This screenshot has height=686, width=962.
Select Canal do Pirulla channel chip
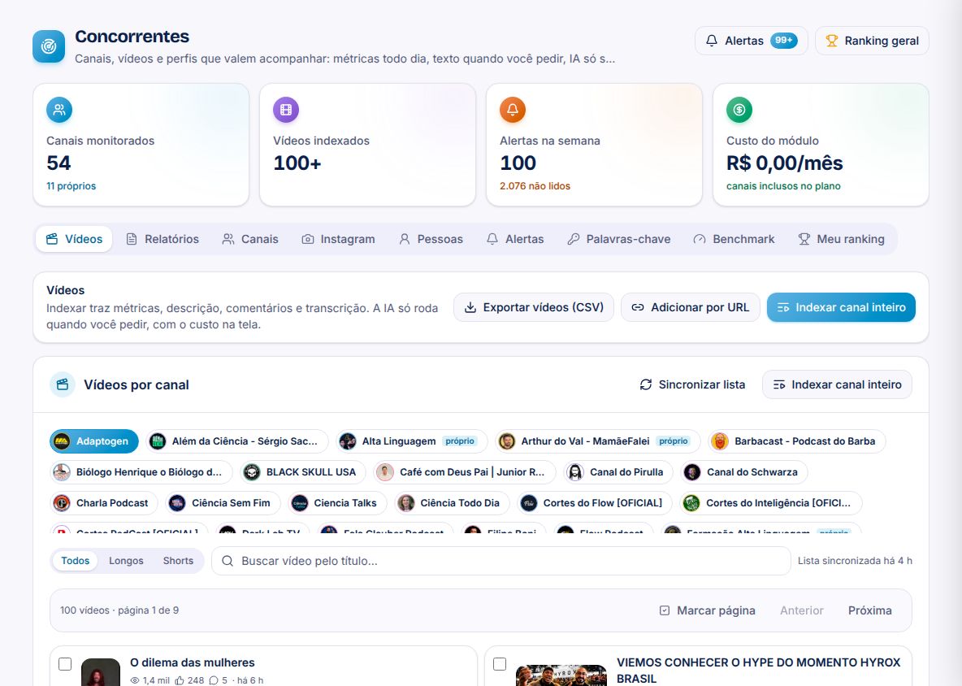(x=617, y=472)
